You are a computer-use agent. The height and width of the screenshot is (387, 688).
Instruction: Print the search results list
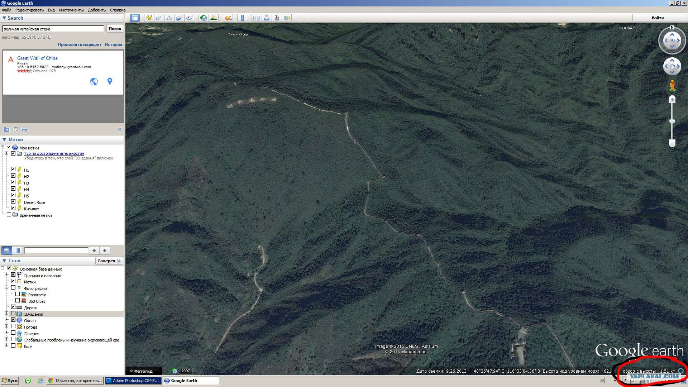tap(24, 130)
